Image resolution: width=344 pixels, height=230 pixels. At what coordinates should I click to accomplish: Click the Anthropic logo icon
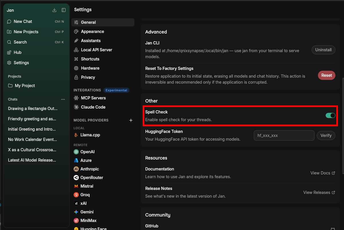(x=76, y=169)
